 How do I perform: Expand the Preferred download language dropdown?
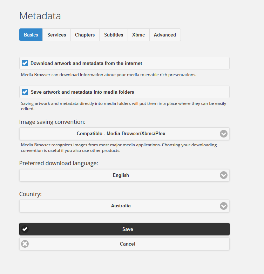[121, 175]
